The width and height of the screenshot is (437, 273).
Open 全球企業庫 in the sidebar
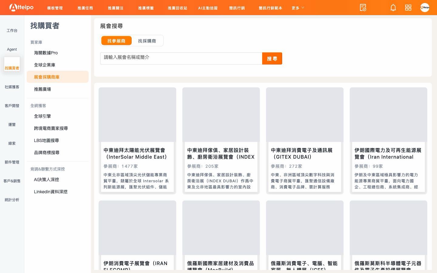coord(58,65)
